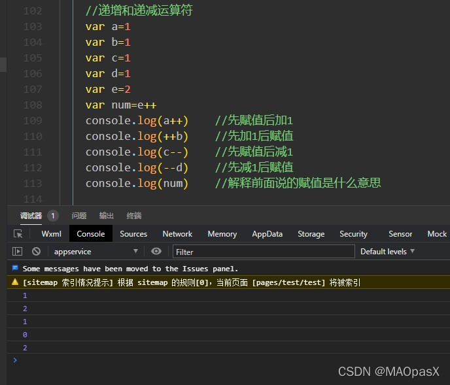Click the Issues panel message icon
Viewport: 450px width, 385px height.
coord(15,268)
